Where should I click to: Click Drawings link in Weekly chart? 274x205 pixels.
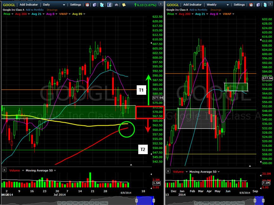[216, 10]
